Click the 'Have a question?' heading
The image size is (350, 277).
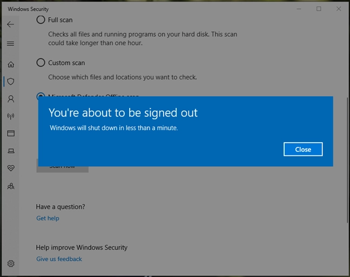[x=60, y=207]
